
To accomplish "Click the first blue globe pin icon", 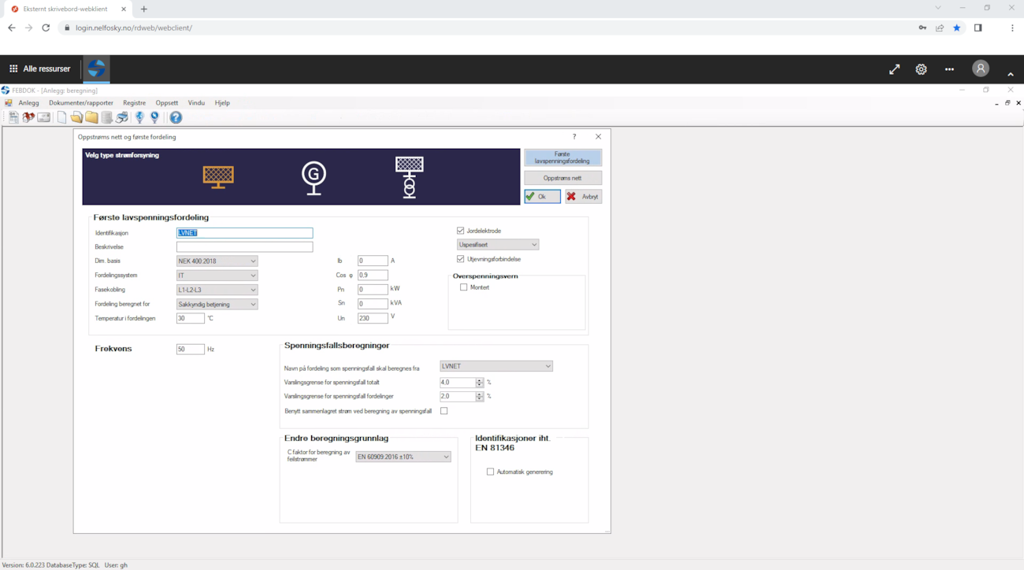I will (x=140, y=117).
